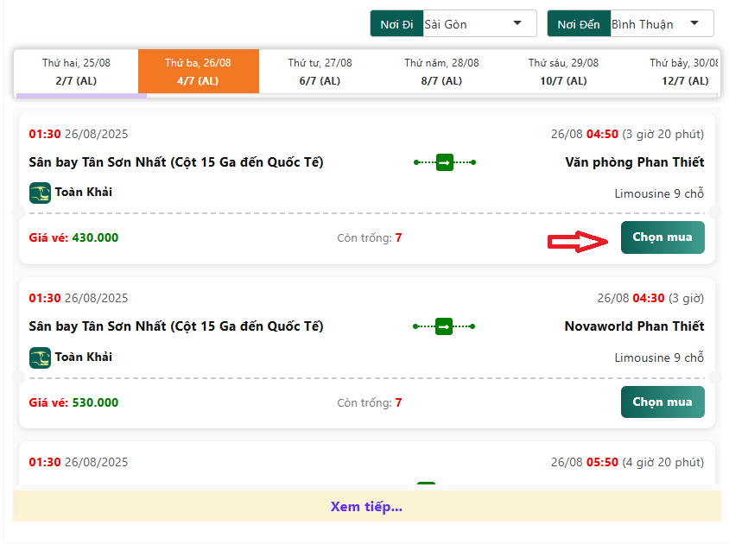Viewport: 729px width, 544px height.
Task: Click Văn phòng Phan Thiết destination
Action: [x=634, y=162]
